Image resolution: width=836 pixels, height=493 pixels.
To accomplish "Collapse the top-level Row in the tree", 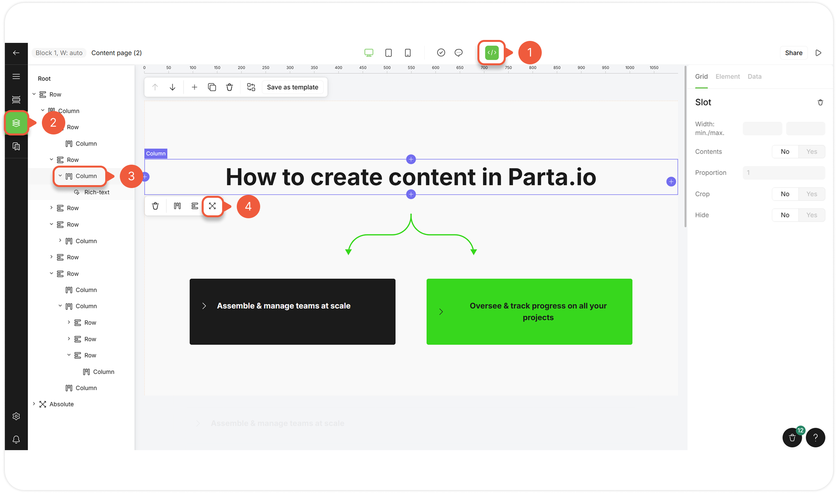I will pyautogui.click(x=34, y=95).
